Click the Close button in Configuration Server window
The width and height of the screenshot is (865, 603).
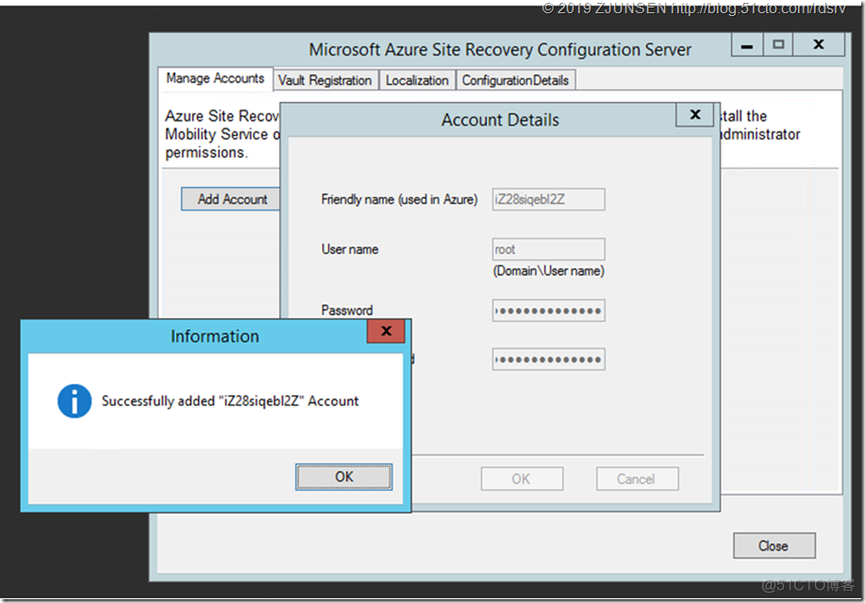pyautogui.click(x=774, y=545)
